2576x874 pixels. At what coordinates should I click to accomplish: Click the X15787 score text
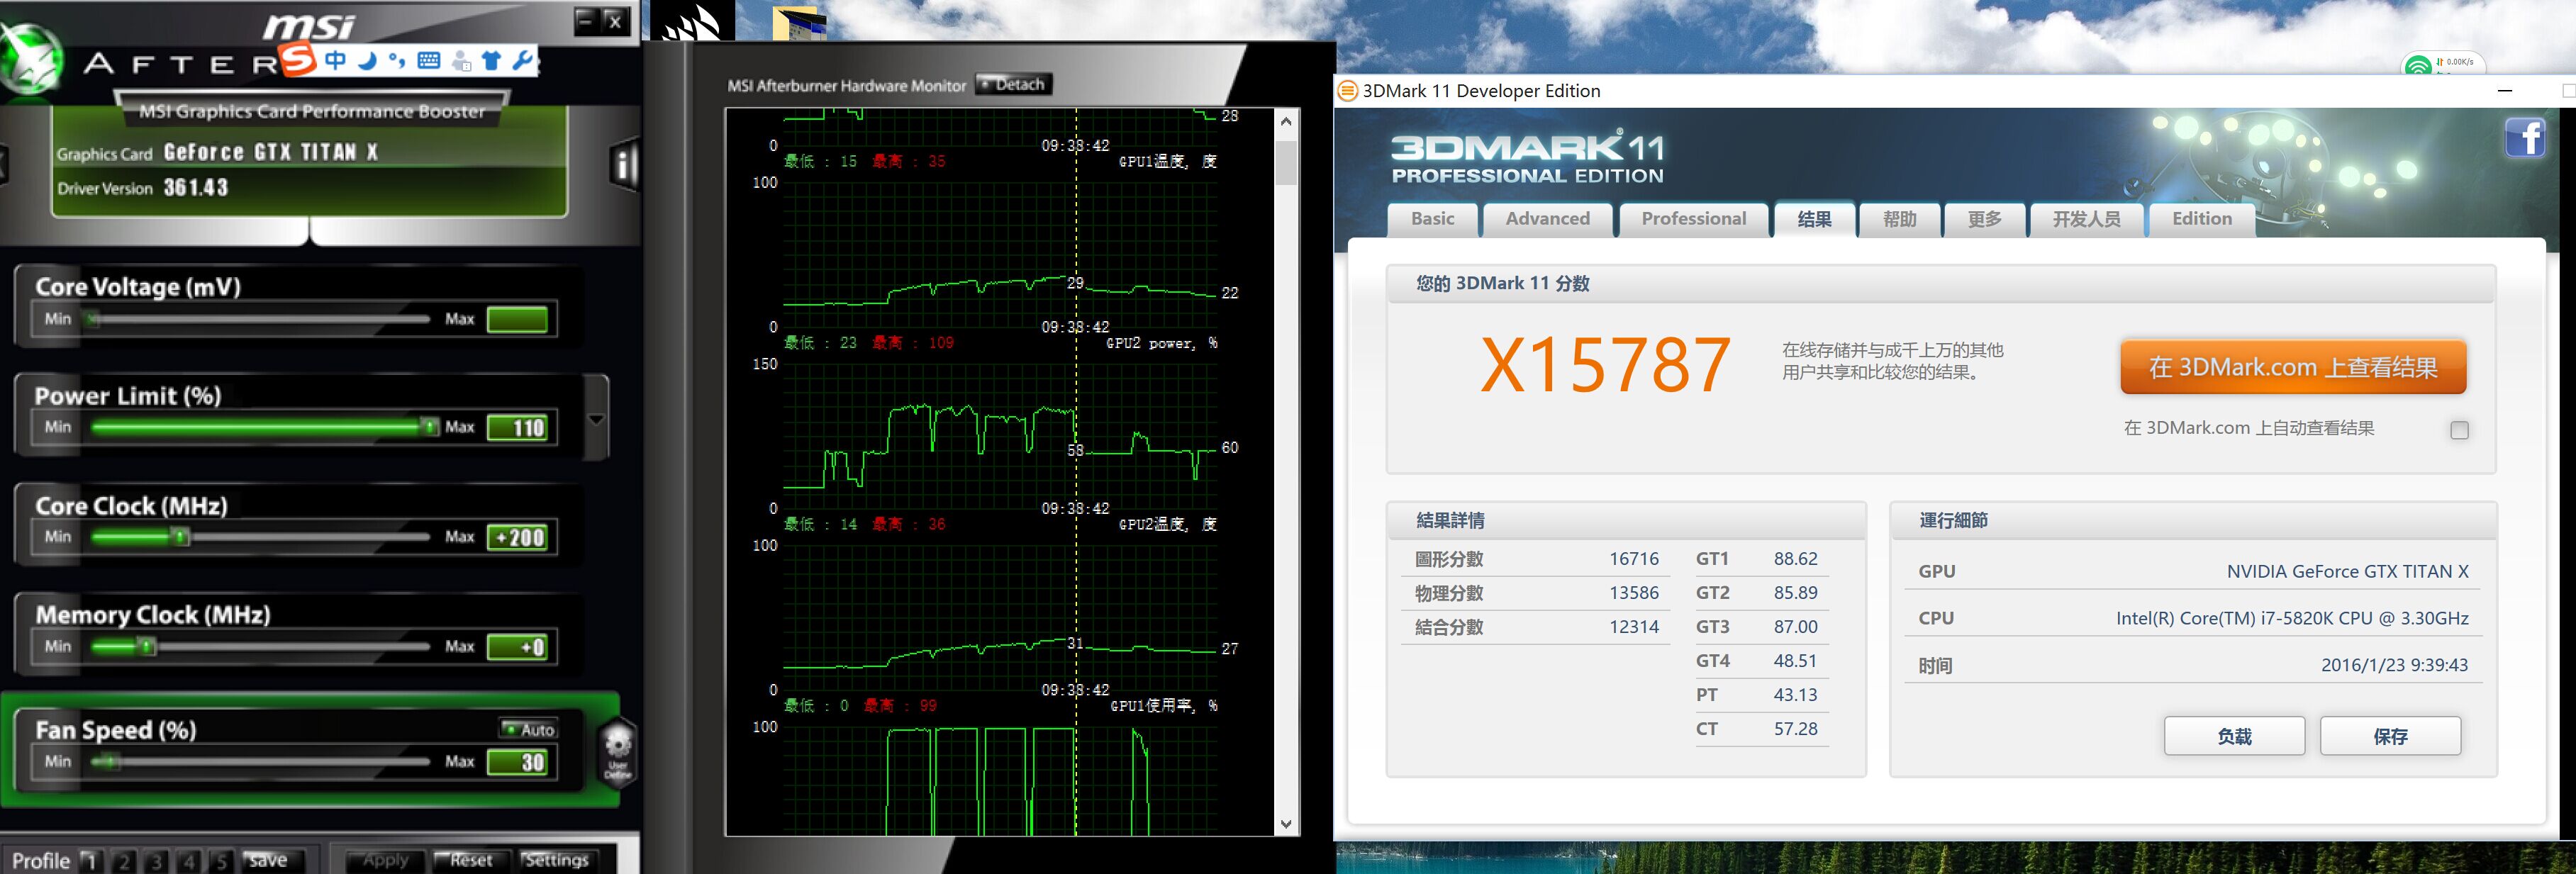(1605, 365)
